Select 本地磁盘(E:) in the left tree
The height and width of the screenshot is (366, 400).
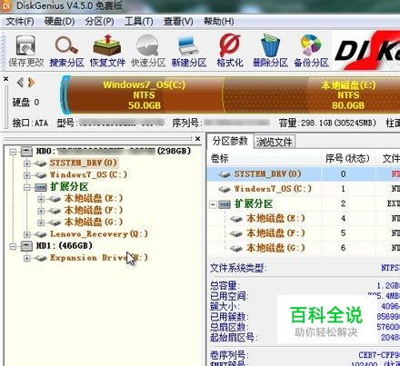(94, 199)
